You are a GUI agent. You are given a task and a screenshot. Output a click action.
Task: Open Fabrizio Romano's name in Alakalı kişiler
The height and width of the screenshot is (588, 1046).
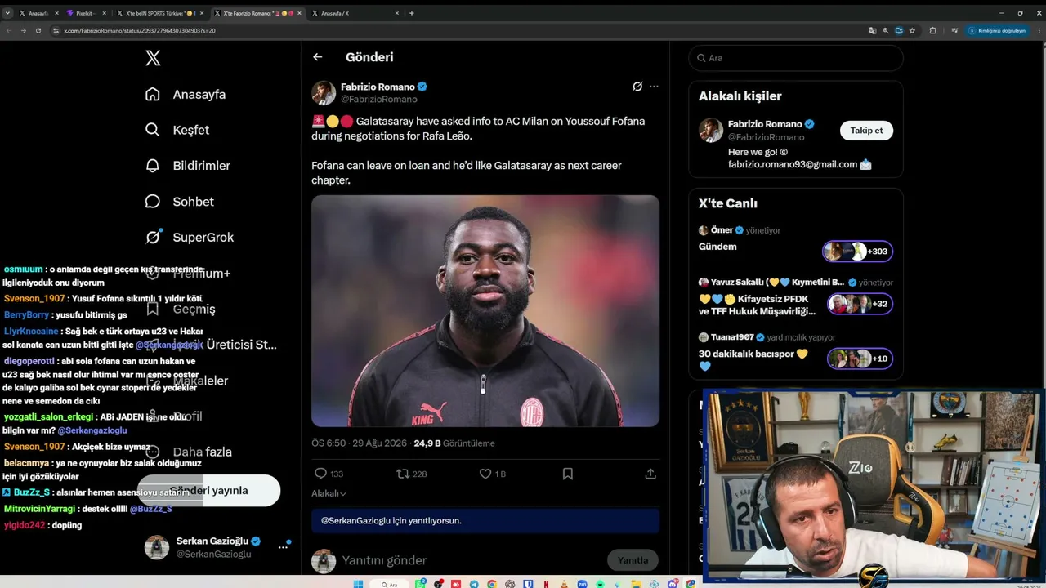click(765, 124)
